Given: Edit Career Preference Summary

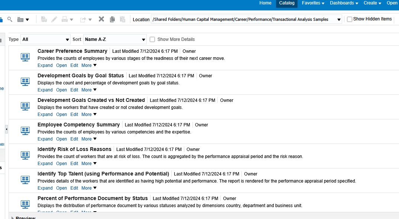Looking at the screenshot, I should pos(74,65).
